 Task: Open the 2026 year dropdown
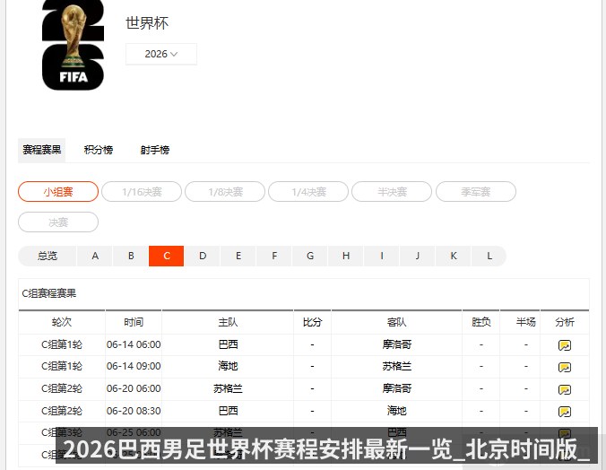(x=161, y=54)
